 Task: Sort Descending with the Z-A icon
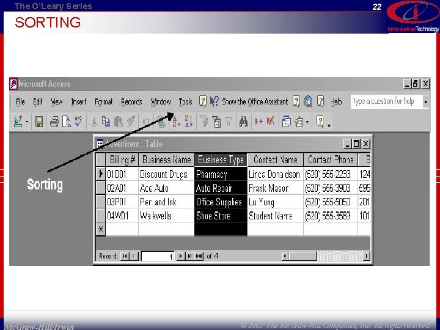click(x=188, y=122)
